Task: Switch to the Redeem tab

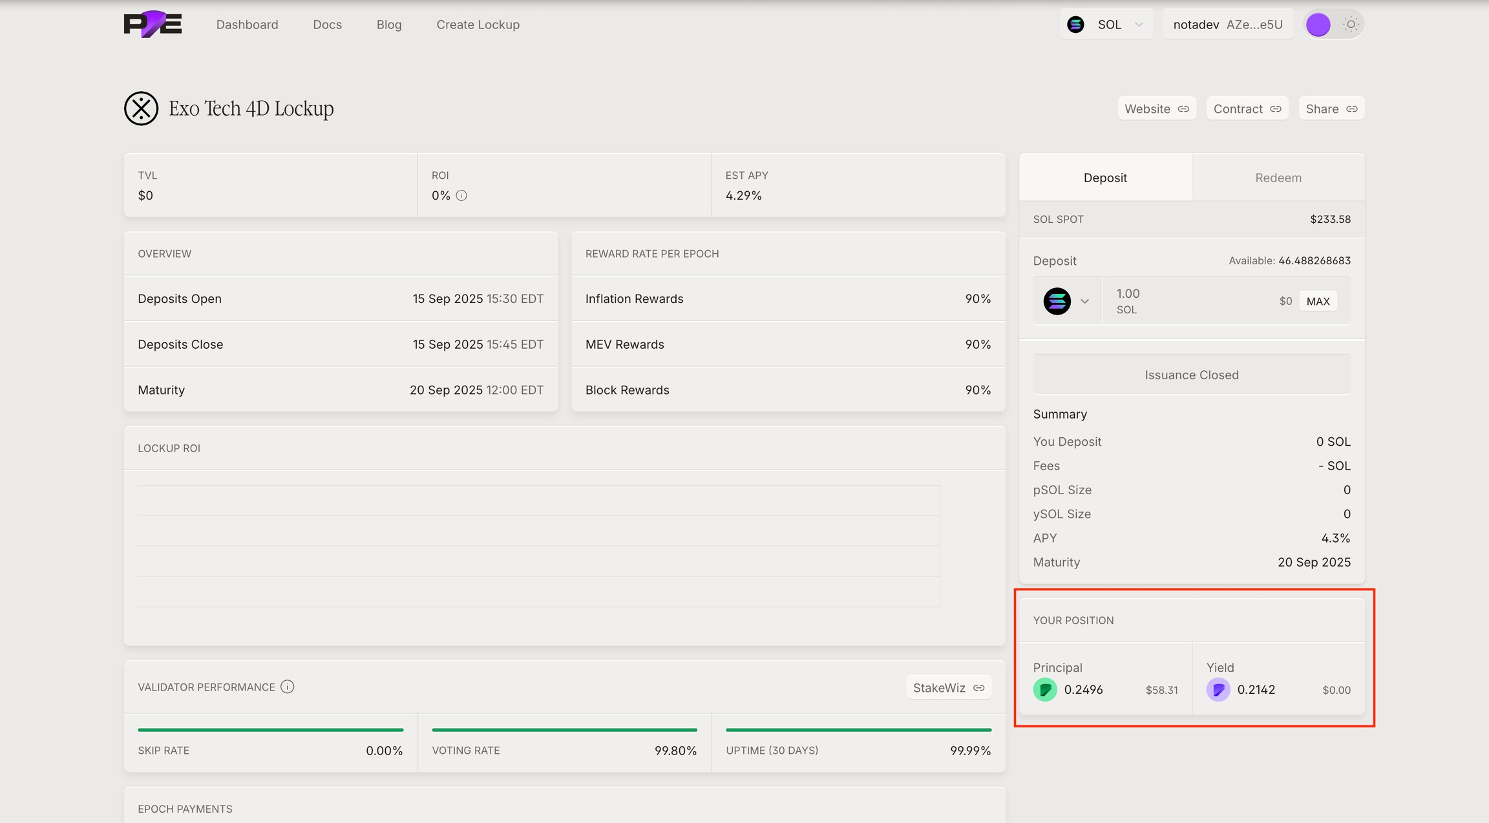Action: 1278,178
